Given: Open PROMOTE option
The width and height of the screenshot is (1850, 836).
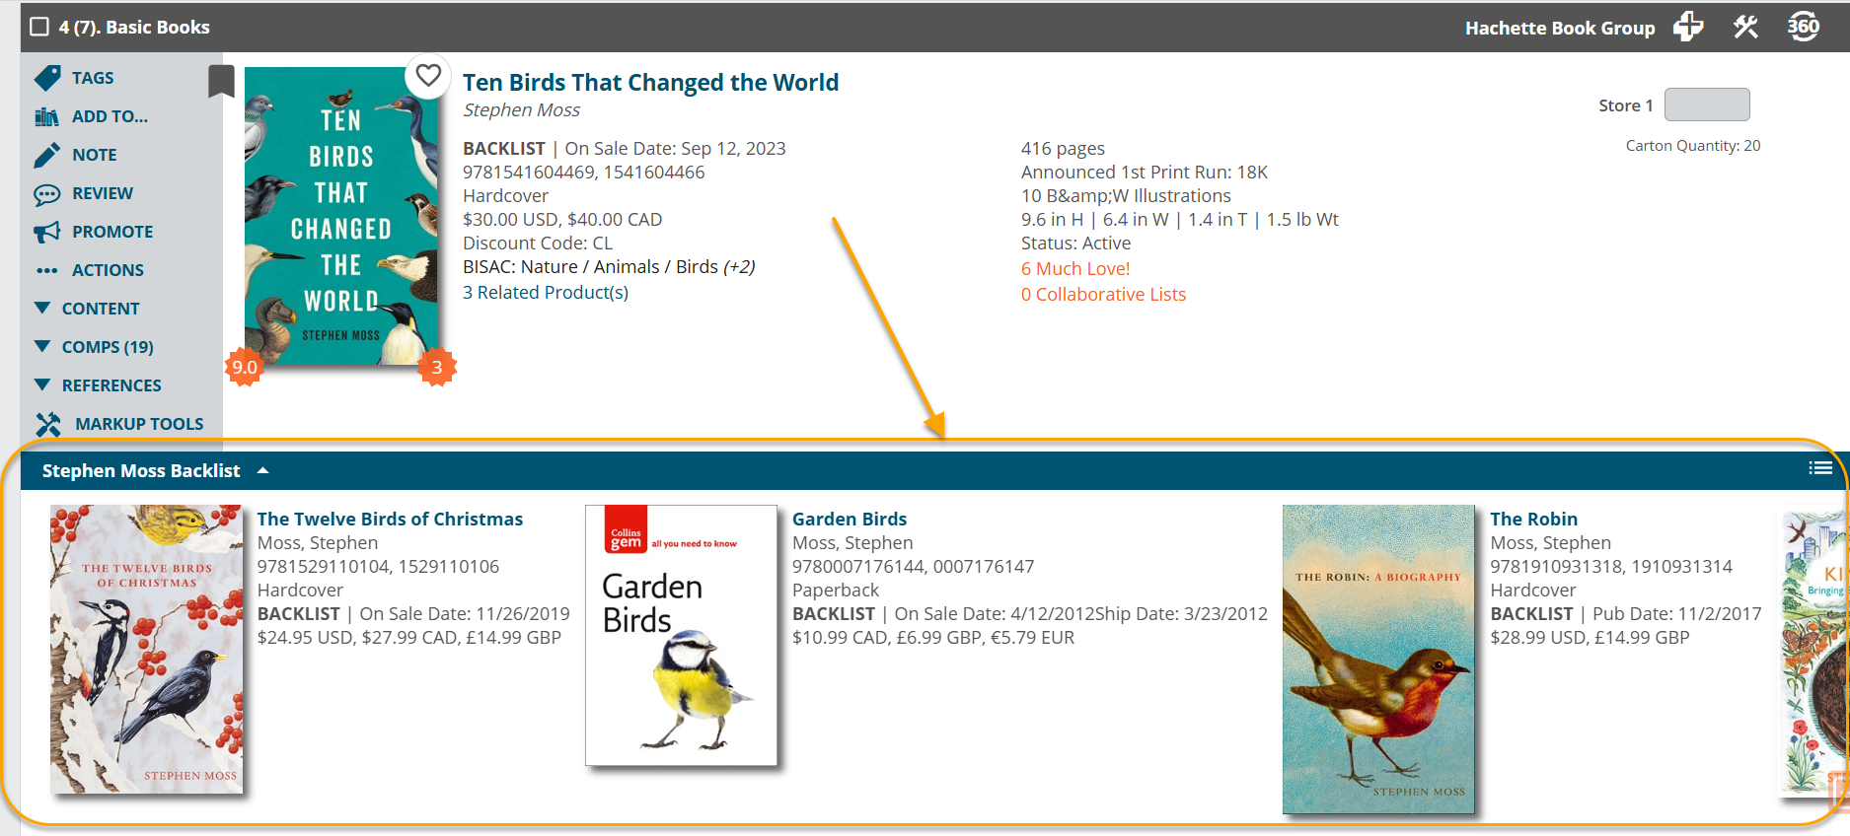Looking at the screenshot, I should coord(112,232).
